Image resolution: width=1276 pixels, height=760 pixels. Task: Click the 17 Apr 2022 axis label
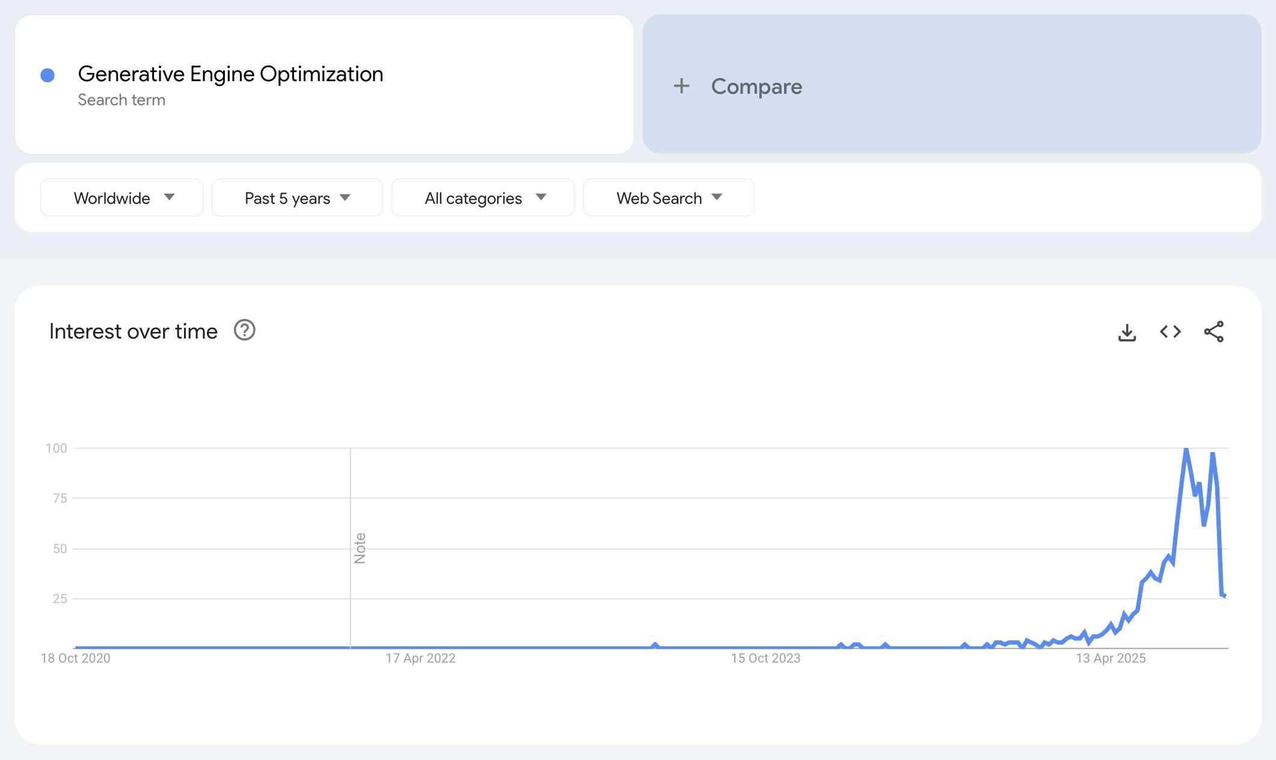point(420,658)
